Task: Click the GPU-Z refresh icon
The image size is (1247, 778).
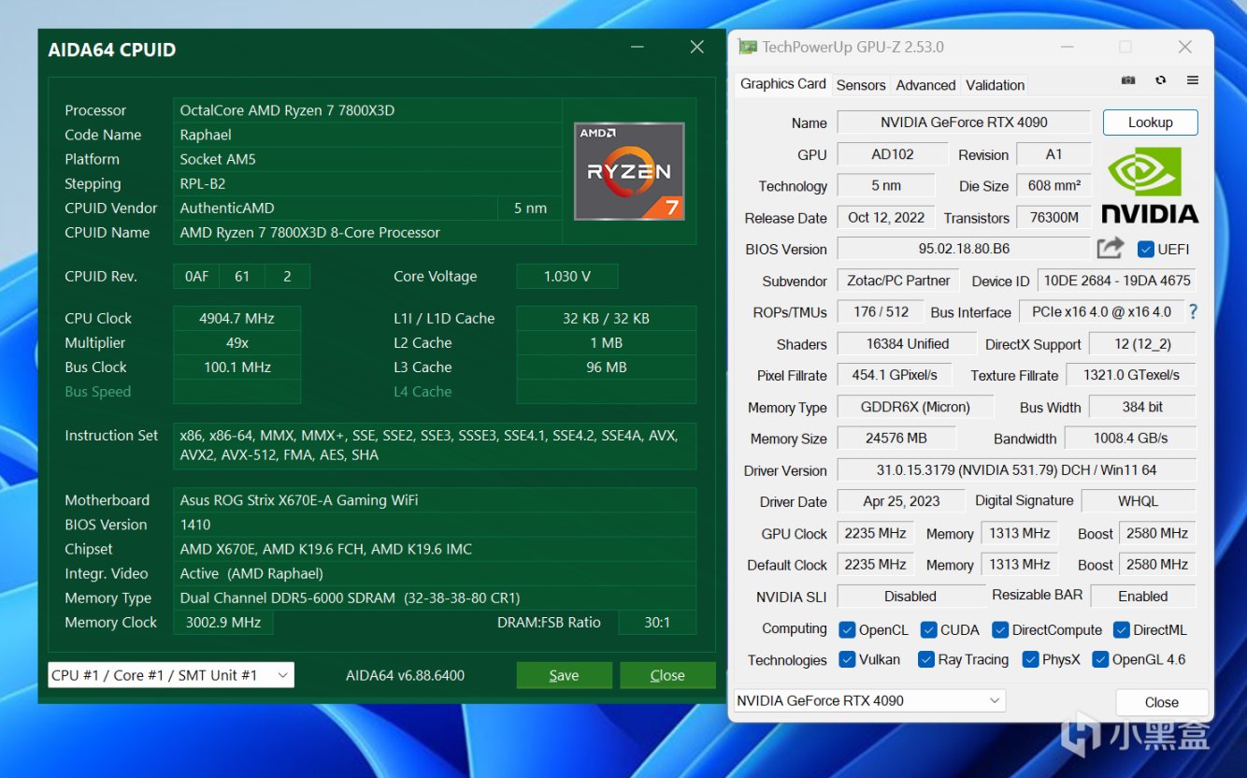Action: (1160, 81)
